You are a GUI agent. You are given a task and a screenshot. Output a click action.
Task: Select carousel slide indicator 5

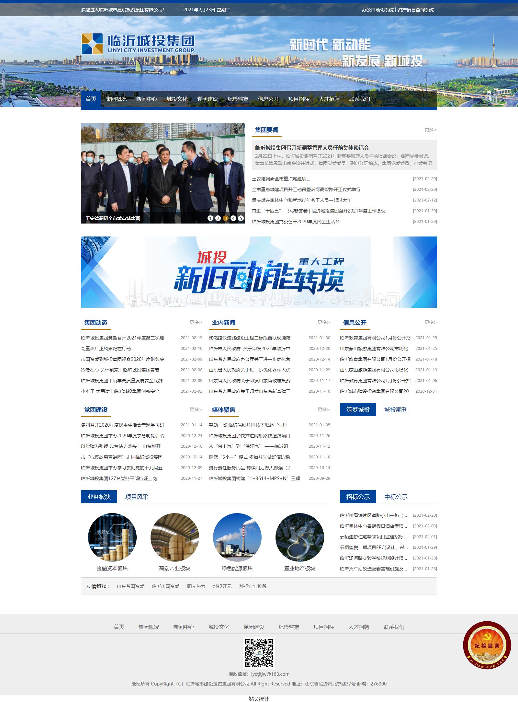point(241,218)
